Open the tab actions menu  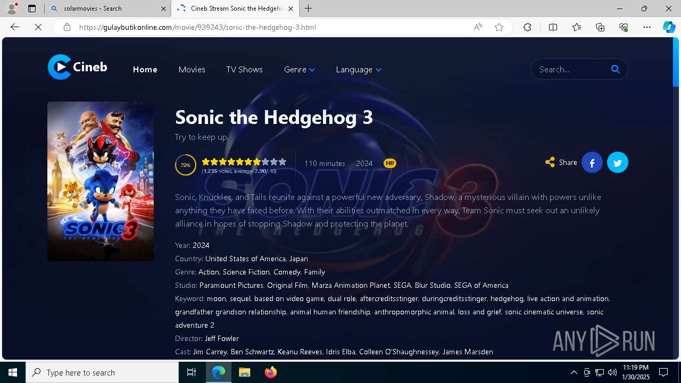point(32,9)
